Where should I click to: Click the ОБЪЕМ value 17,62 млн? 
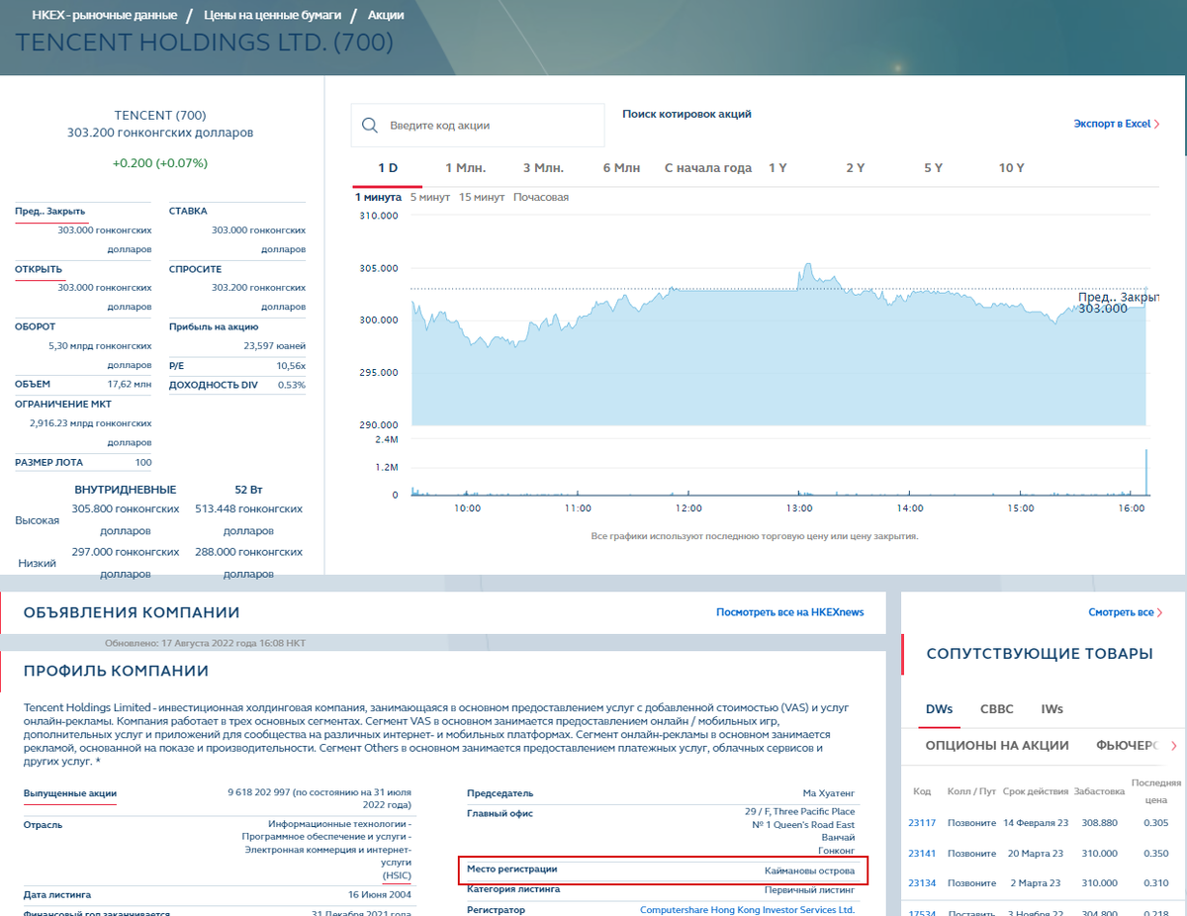[130, 384]
